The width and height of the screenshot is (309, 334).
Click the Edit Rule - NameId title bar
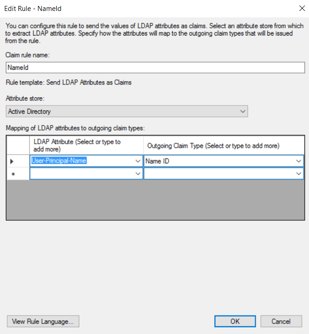click(x=137, y=8)
